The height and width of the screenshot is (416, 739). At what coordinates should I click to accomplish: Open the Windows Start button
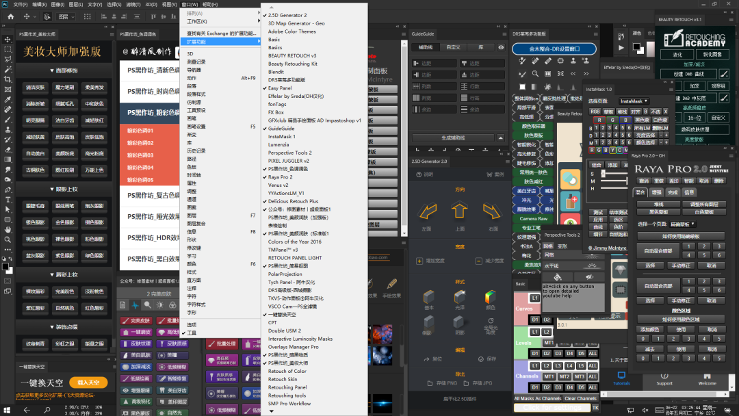(x=7, y=411)
